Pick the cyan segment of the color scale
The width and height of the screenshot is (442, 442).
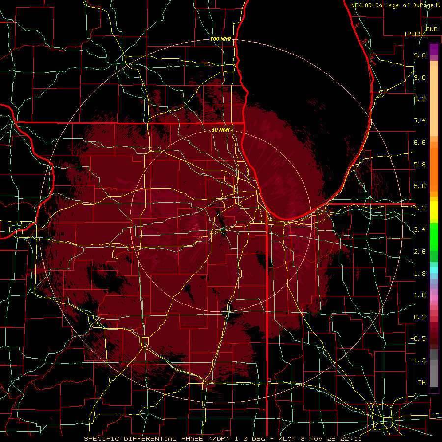click(x=434, y=270)
